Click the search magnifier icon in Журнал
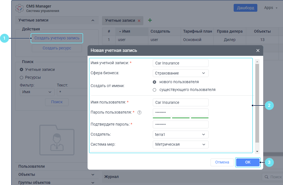283x185 pixels. point(267,177)
